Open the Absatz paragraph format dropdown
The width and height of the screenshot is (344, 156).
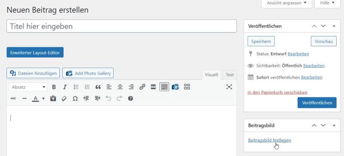pyautogui.click(x=28, y=87)
